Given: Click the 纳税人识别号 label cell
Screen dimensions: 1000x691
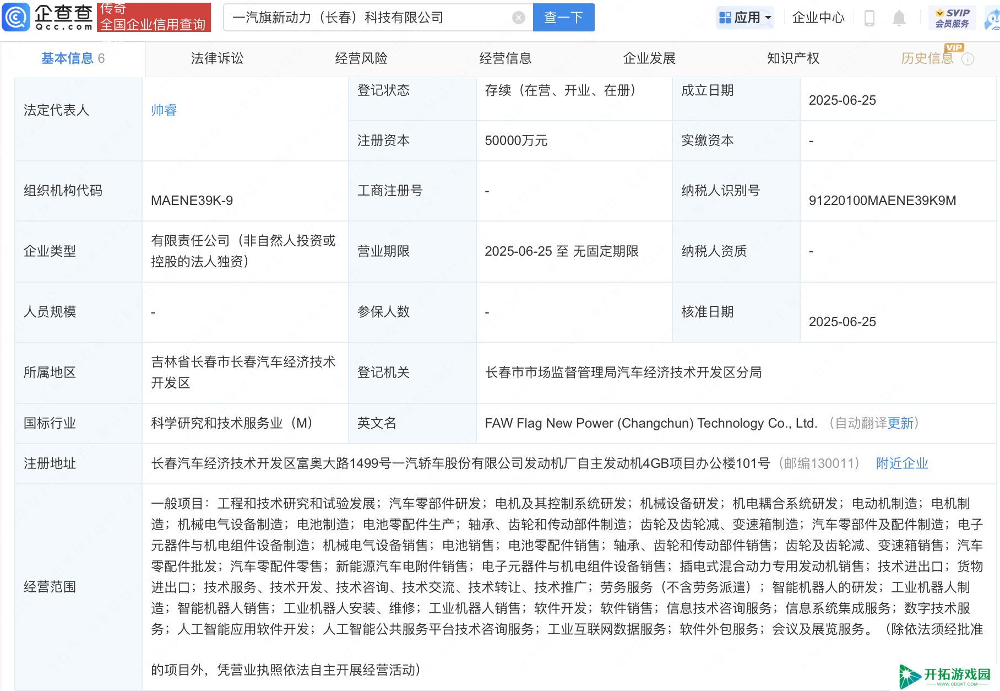Looking at the screenshot, I should (x=736, y=191).
